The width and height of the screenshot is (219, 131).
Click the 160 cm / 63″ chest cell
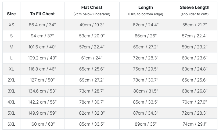pyautogui.click(x=42, y=124)
